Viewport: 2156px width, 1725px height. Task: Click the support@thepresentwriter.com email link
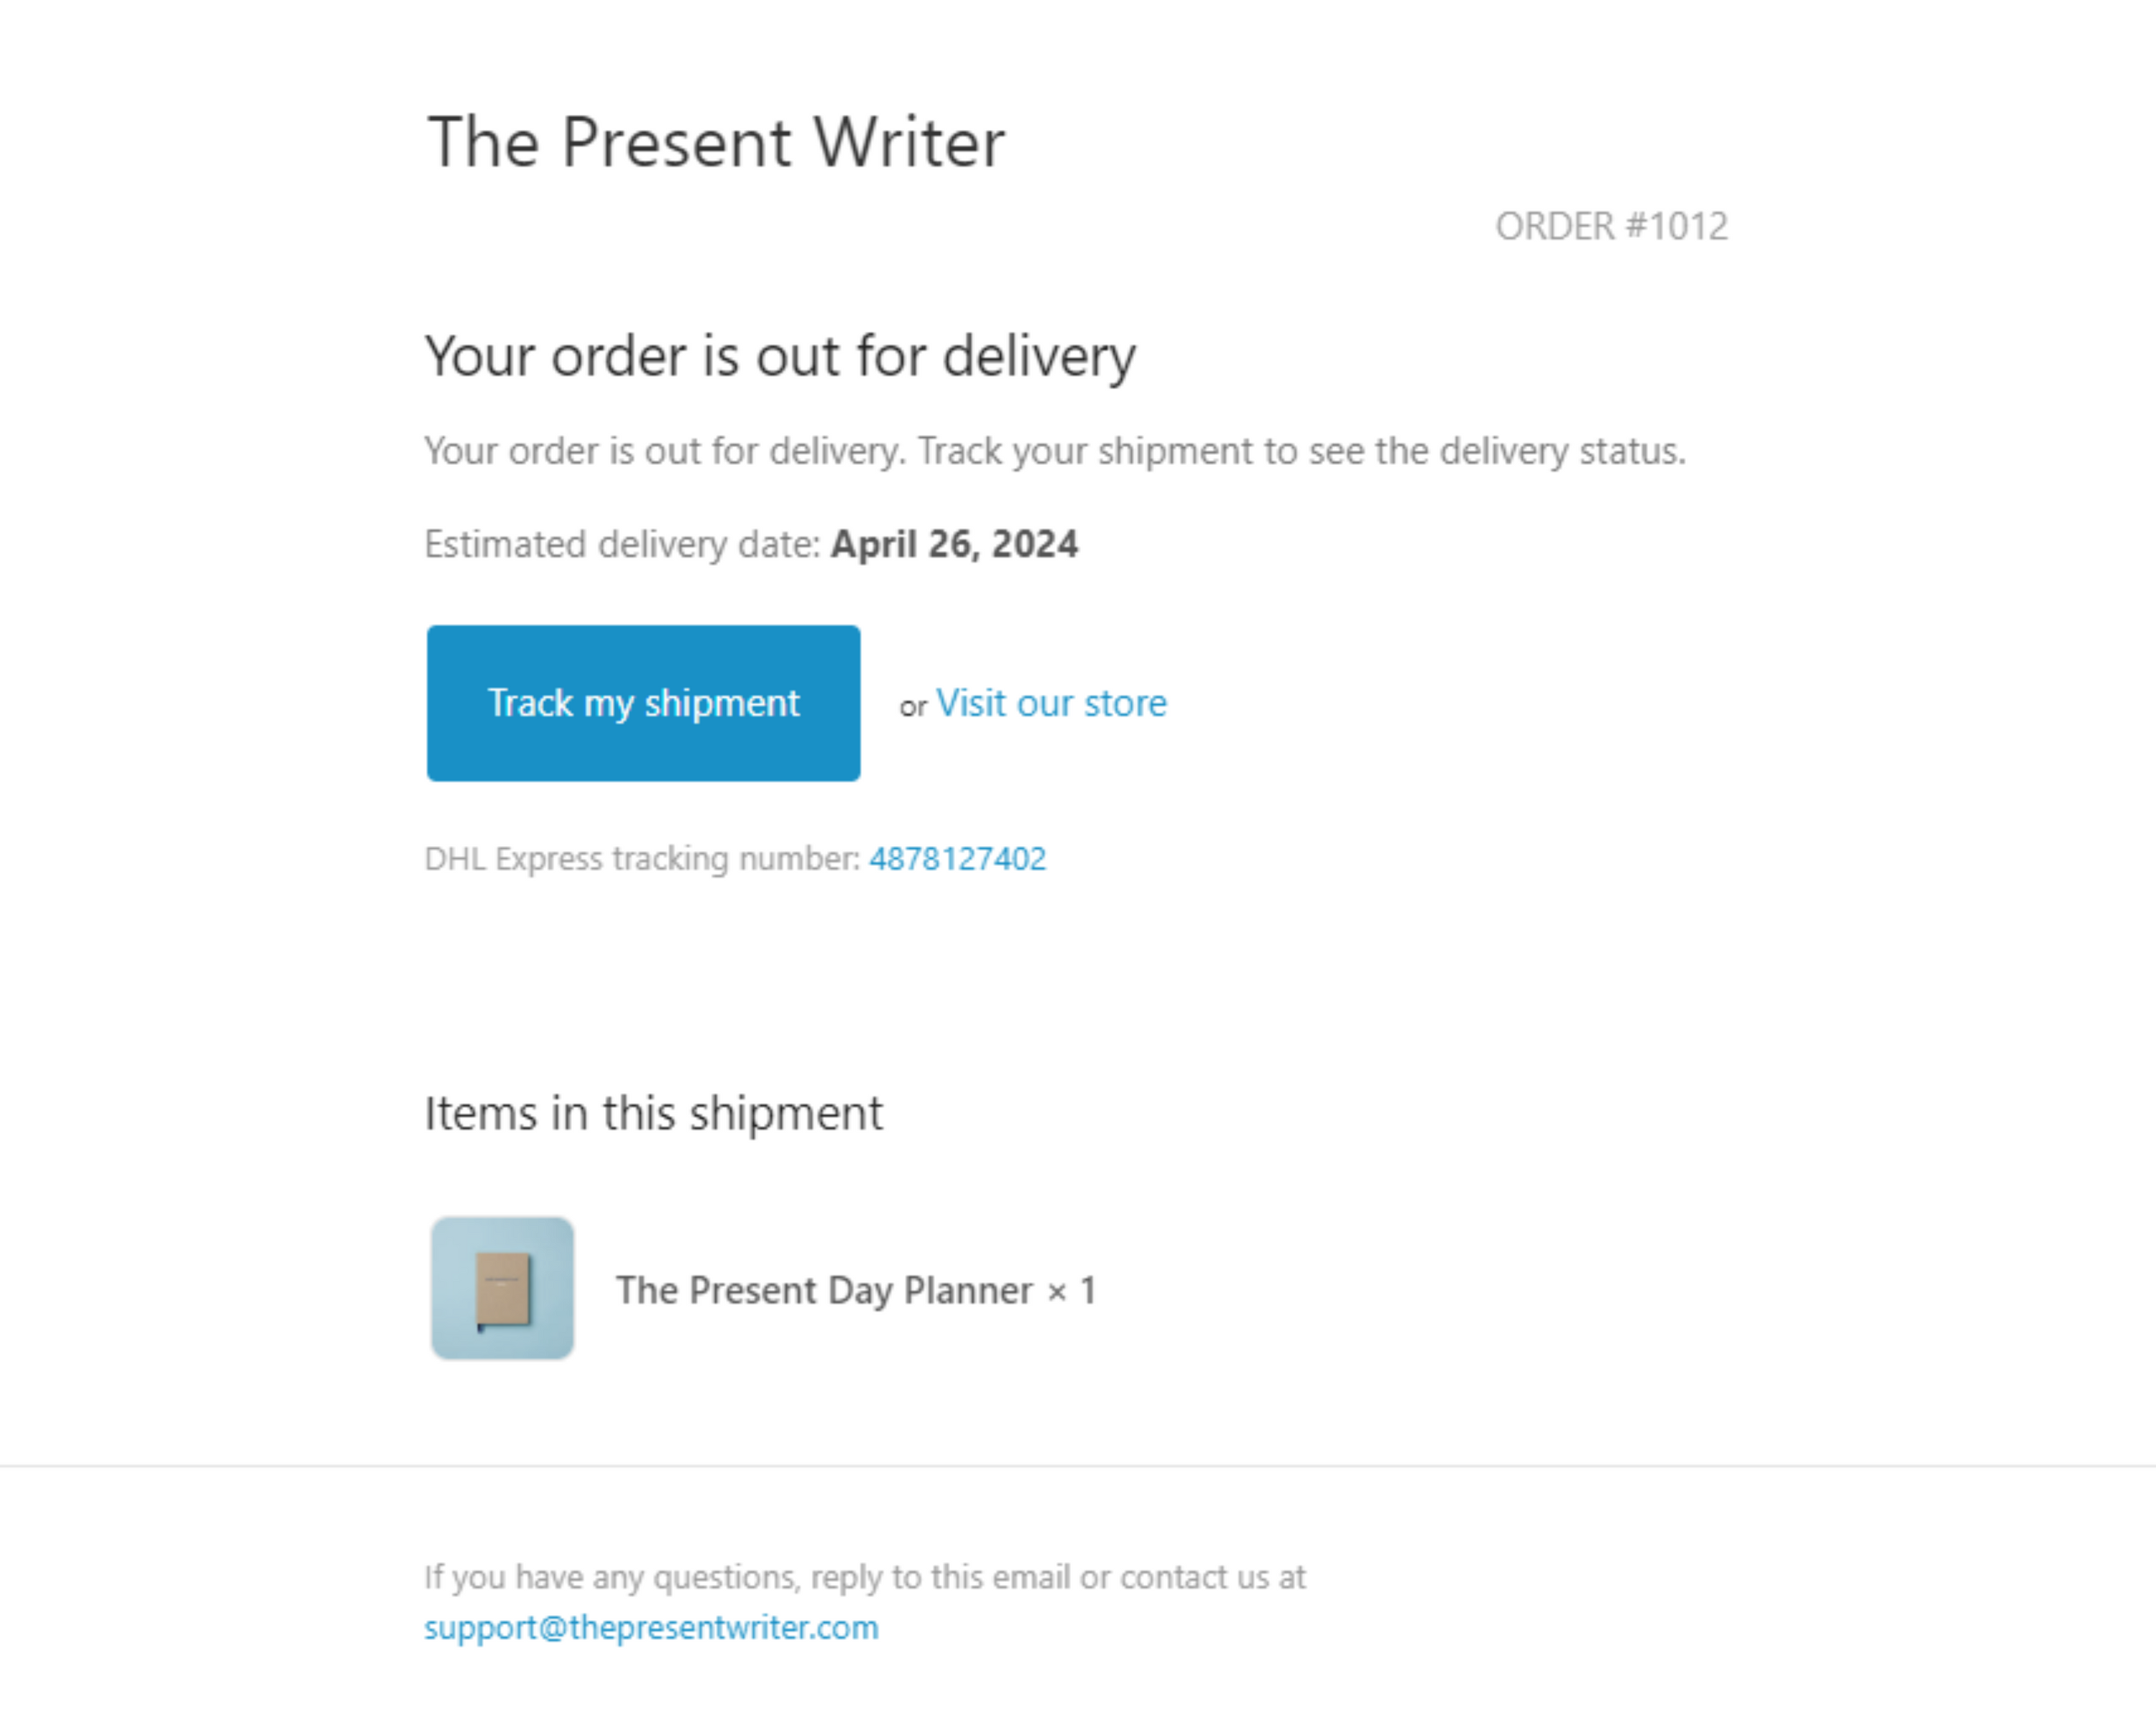(651, 1627)
